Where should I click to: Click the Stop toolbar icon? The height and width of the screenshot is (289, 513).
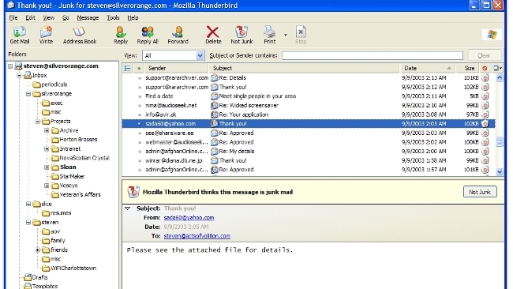click(301, 32)
